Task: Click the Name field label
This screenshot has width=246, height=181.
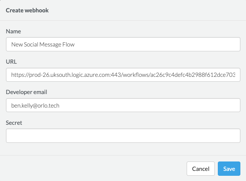Action: (x=13, y=31)
